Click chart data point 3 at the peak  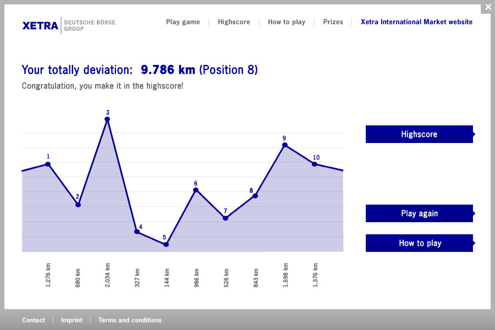click(107, 119)
